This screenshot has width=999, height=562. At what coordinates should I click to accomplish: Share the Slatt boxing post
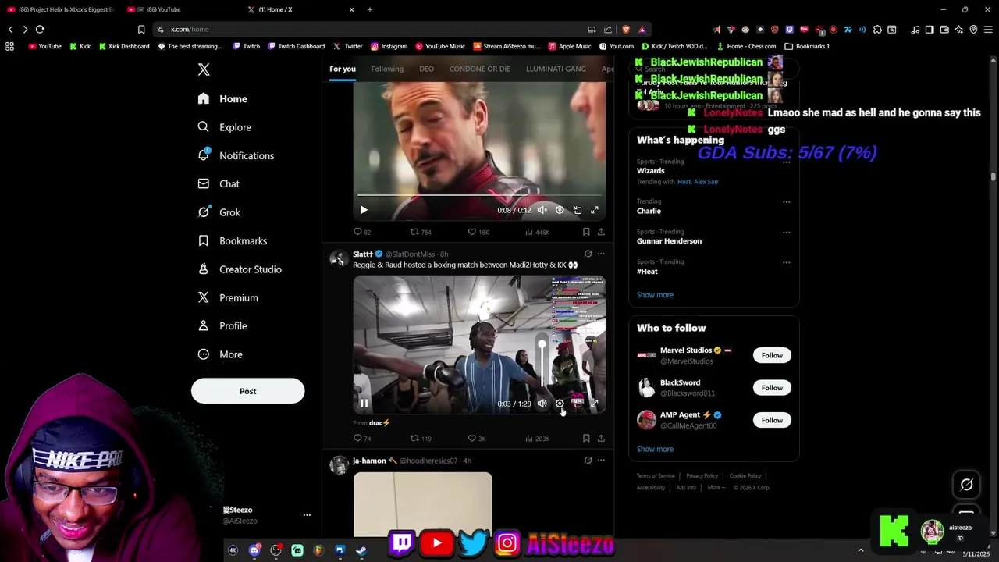601,439
